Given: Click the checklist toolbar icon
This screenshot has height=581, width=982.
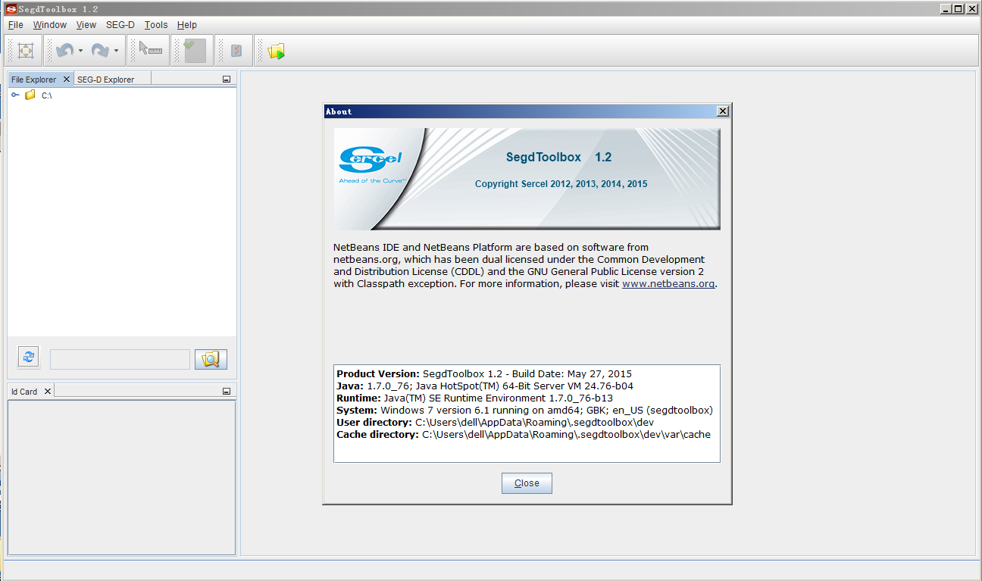Looking at the screenshot, I should [x=236, y=51].
